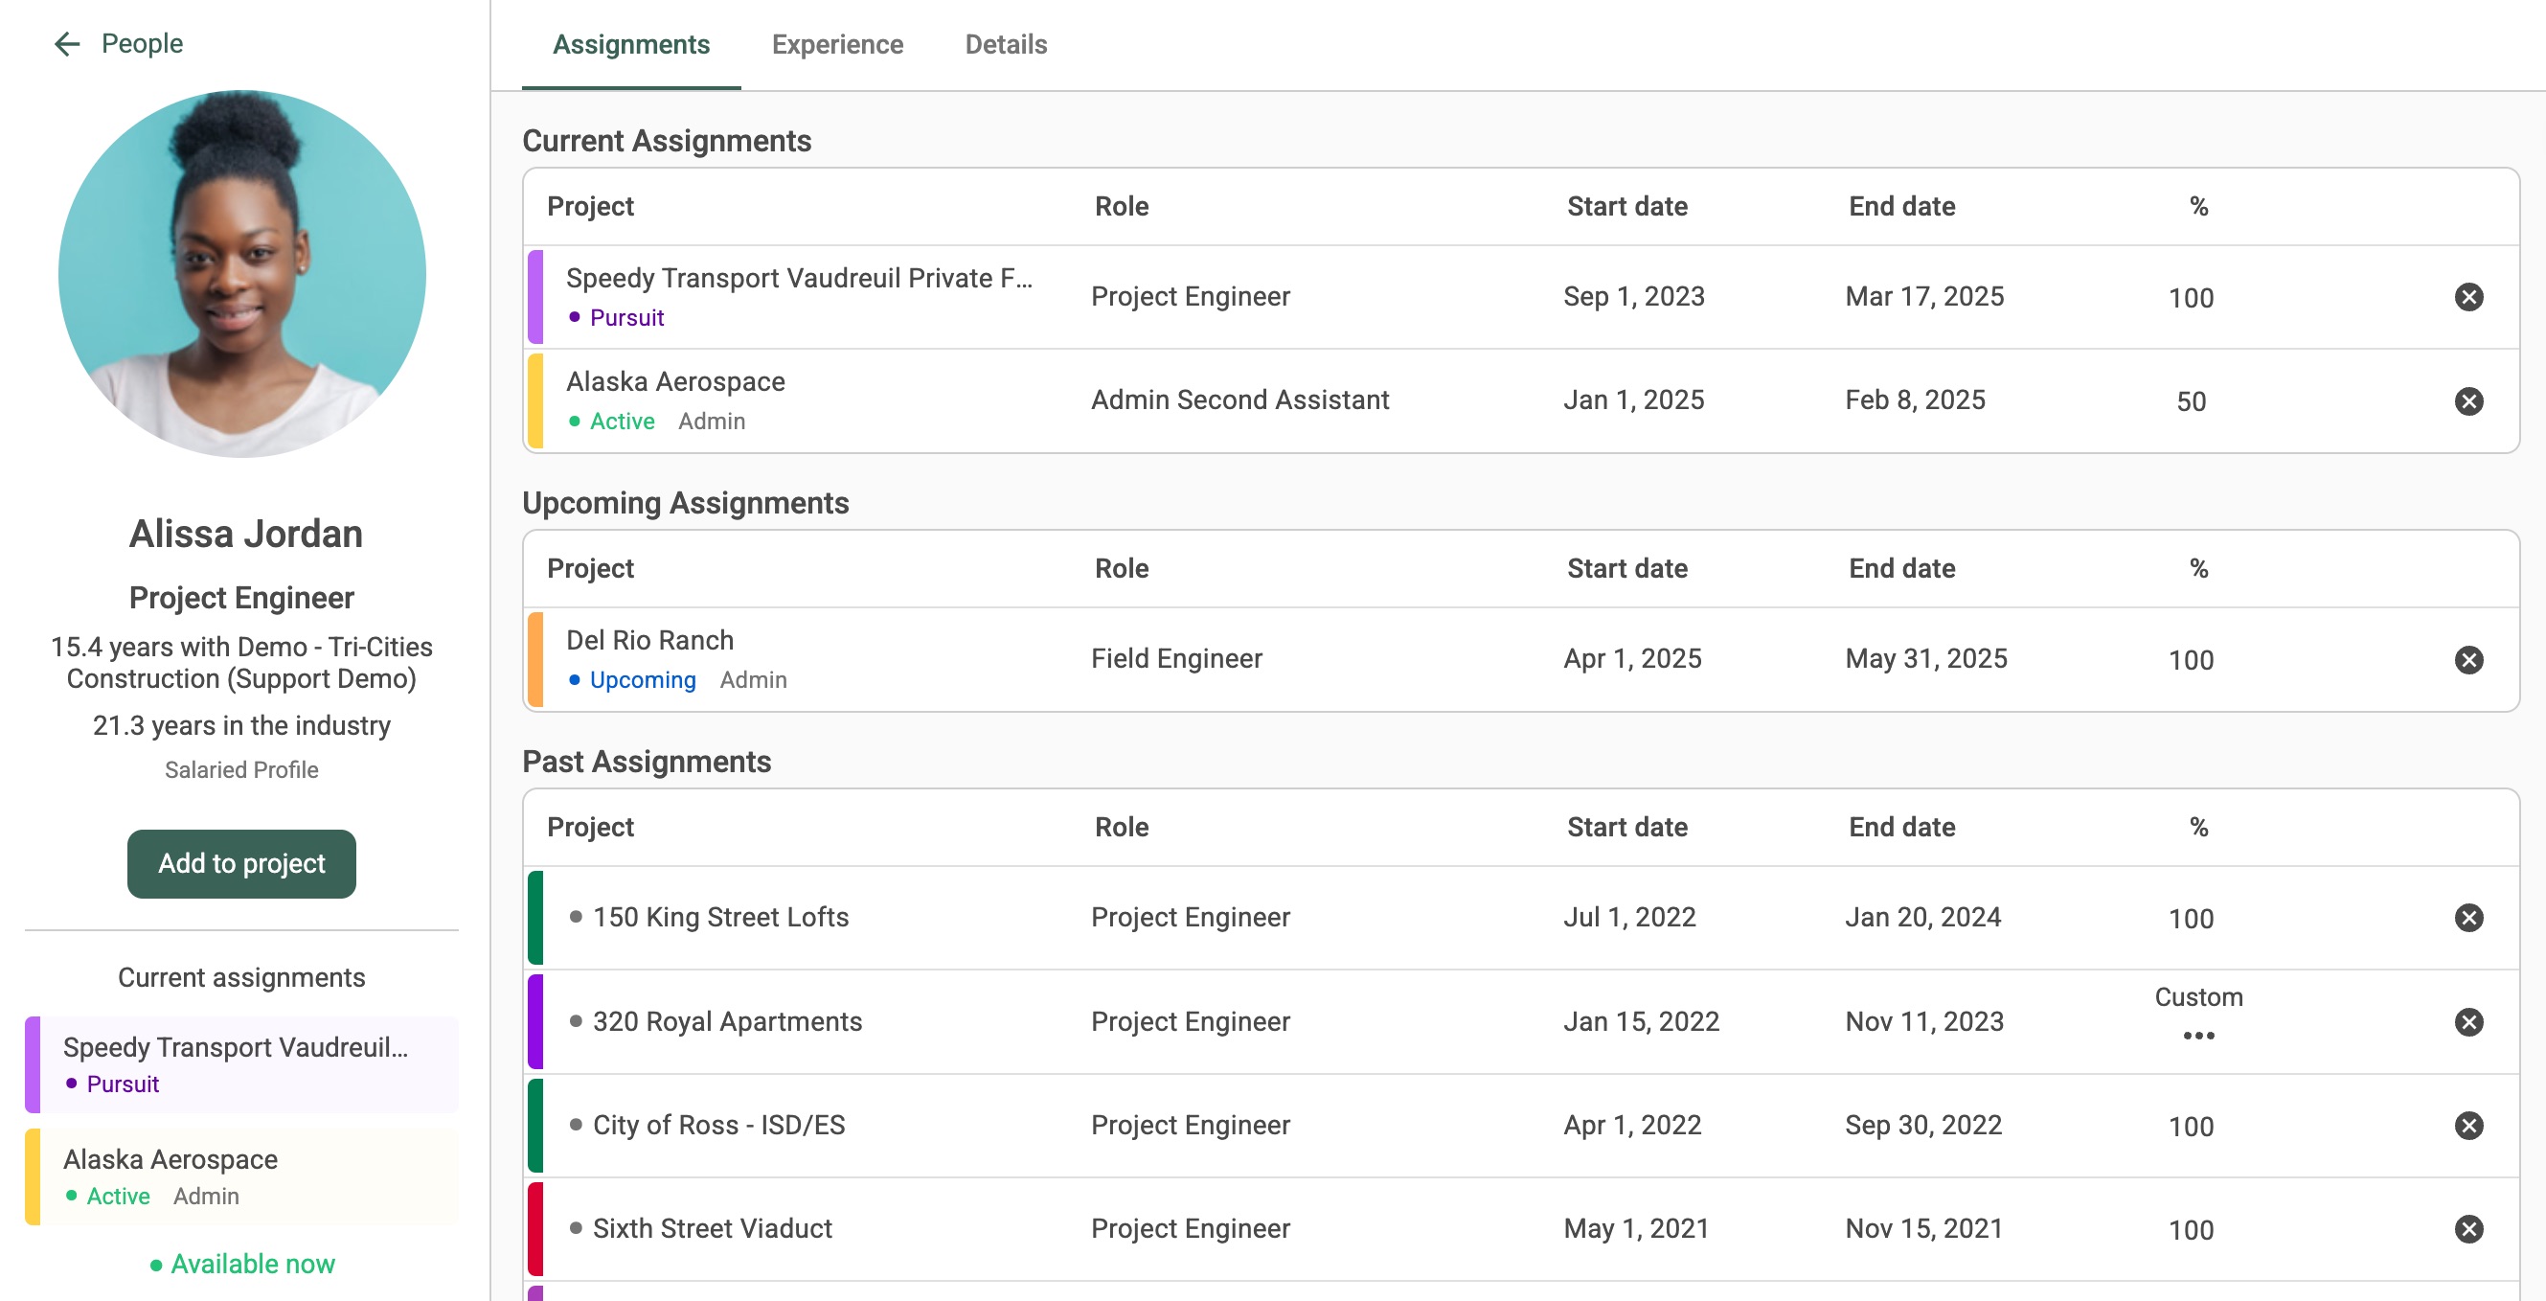Select Speedy Transport Vaudreuil card in sidebar
The image size is (2546, 1301).
pyautogui.click(x=241, y=1063)
